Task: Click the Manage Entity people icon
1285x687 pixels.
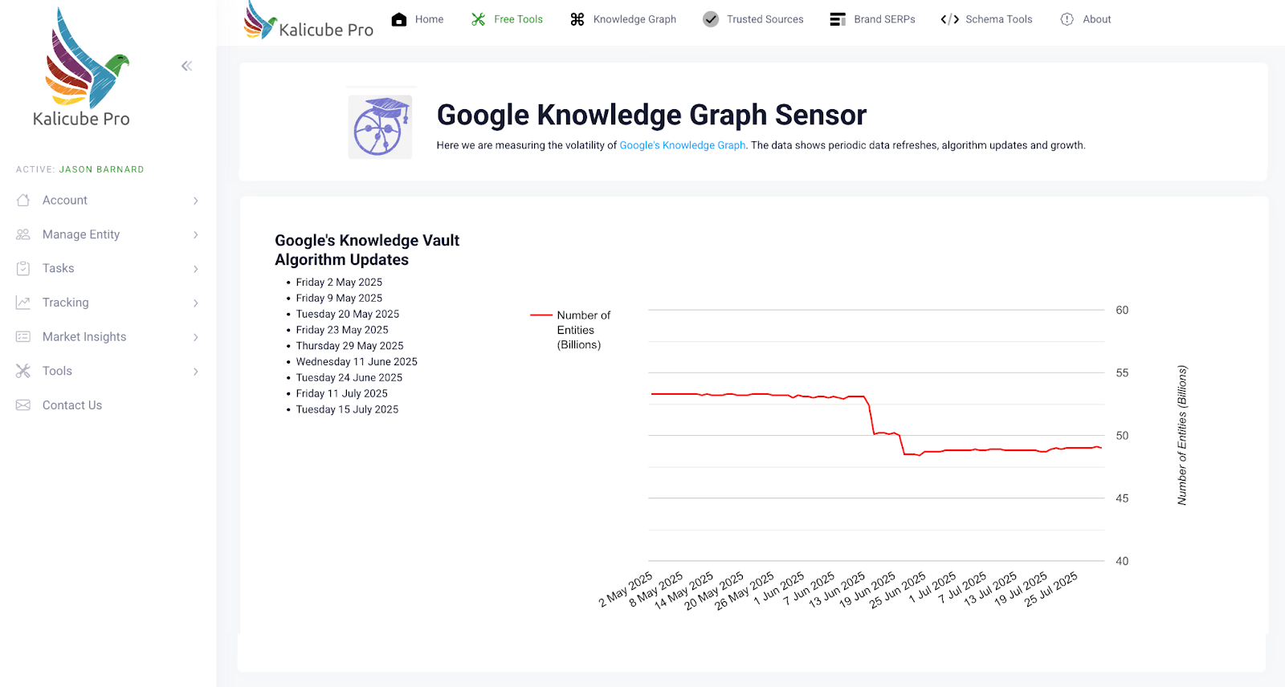Action: (23, 234)
